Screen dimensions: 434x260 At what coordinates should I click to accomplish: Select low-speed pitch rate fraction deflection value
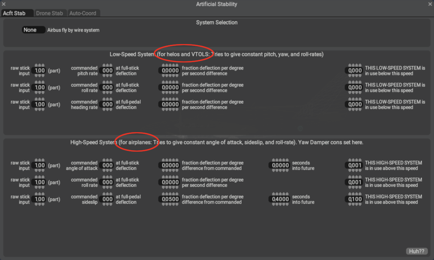pos(170,71)
